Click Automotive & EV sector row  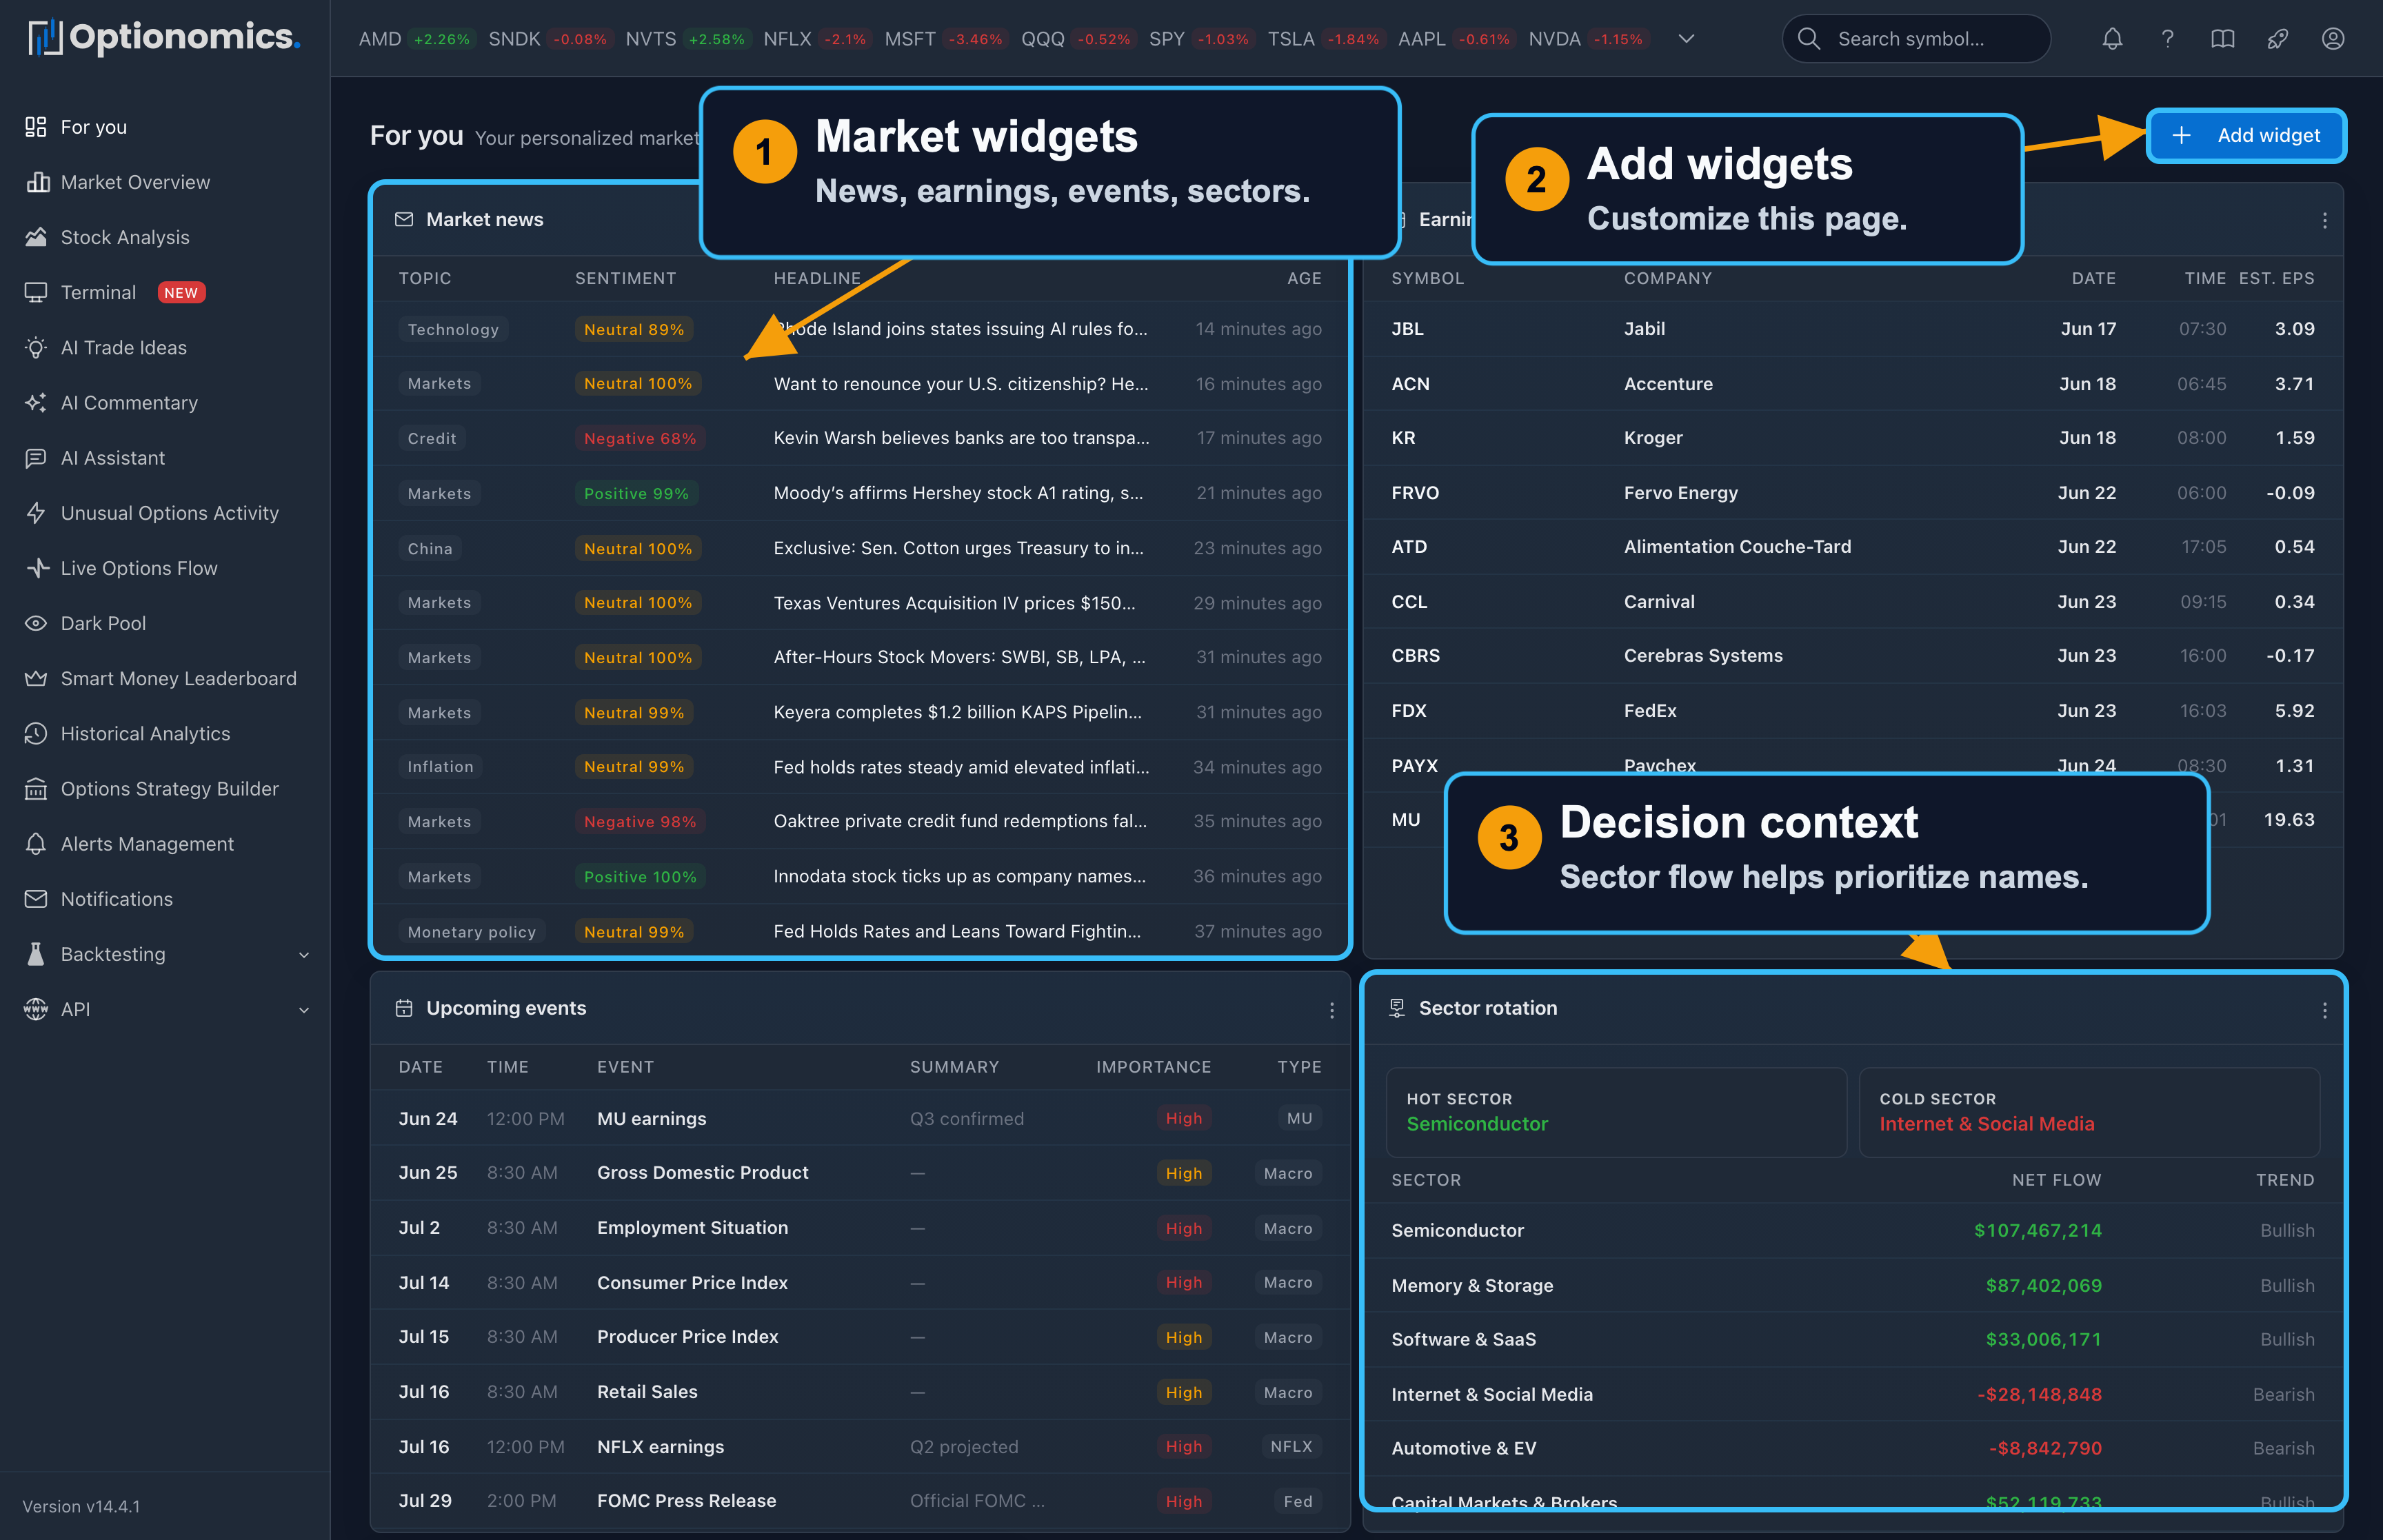tap(1852, 1449)
